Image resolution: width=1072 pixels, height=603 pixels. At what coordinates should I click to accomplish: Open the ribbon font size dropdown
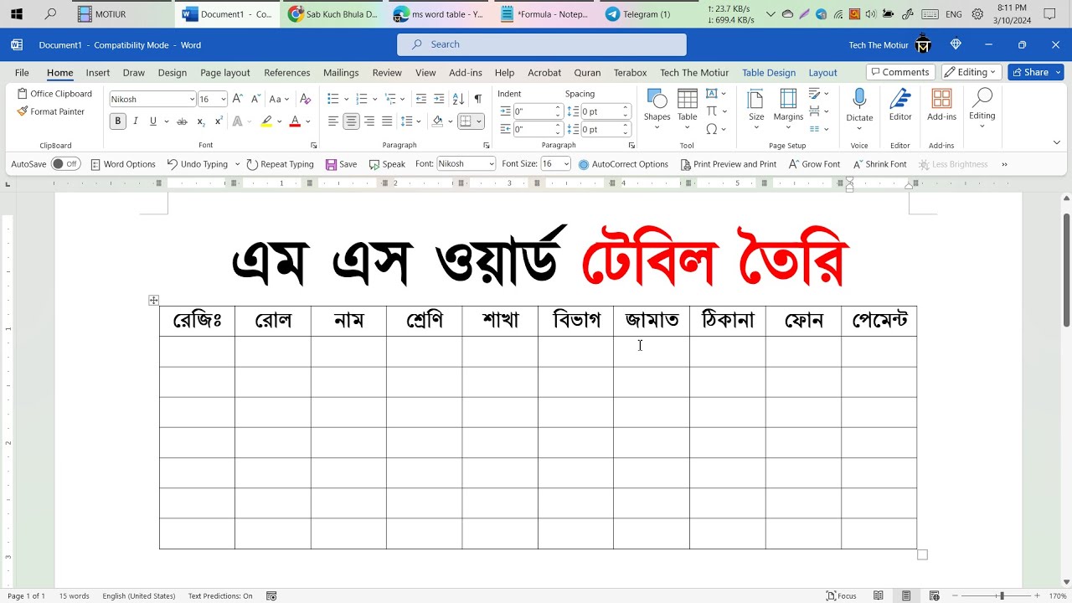(x=223, y=100)
